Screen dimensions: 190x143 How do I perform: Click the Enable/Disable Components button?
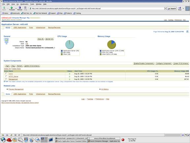[144, 63]
